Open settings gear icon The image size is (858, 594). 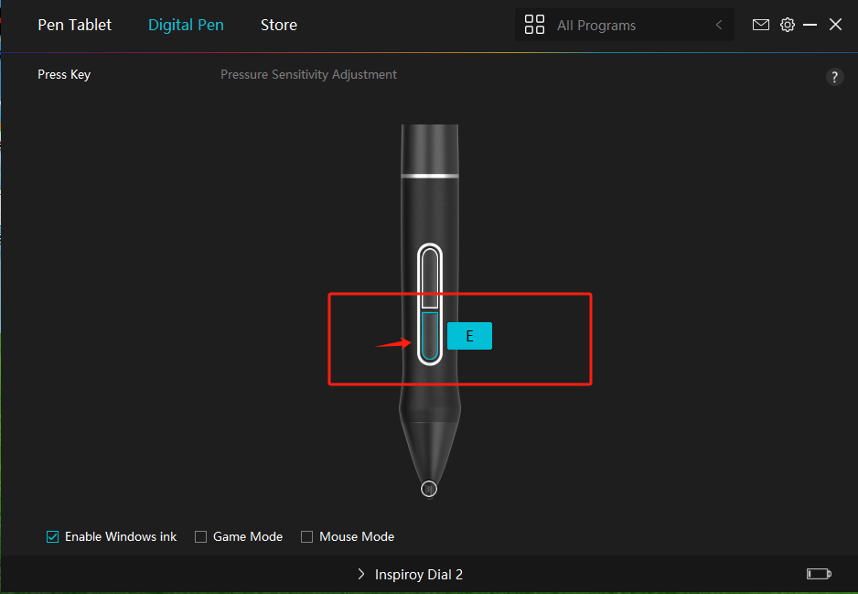[x=787, y=25]
